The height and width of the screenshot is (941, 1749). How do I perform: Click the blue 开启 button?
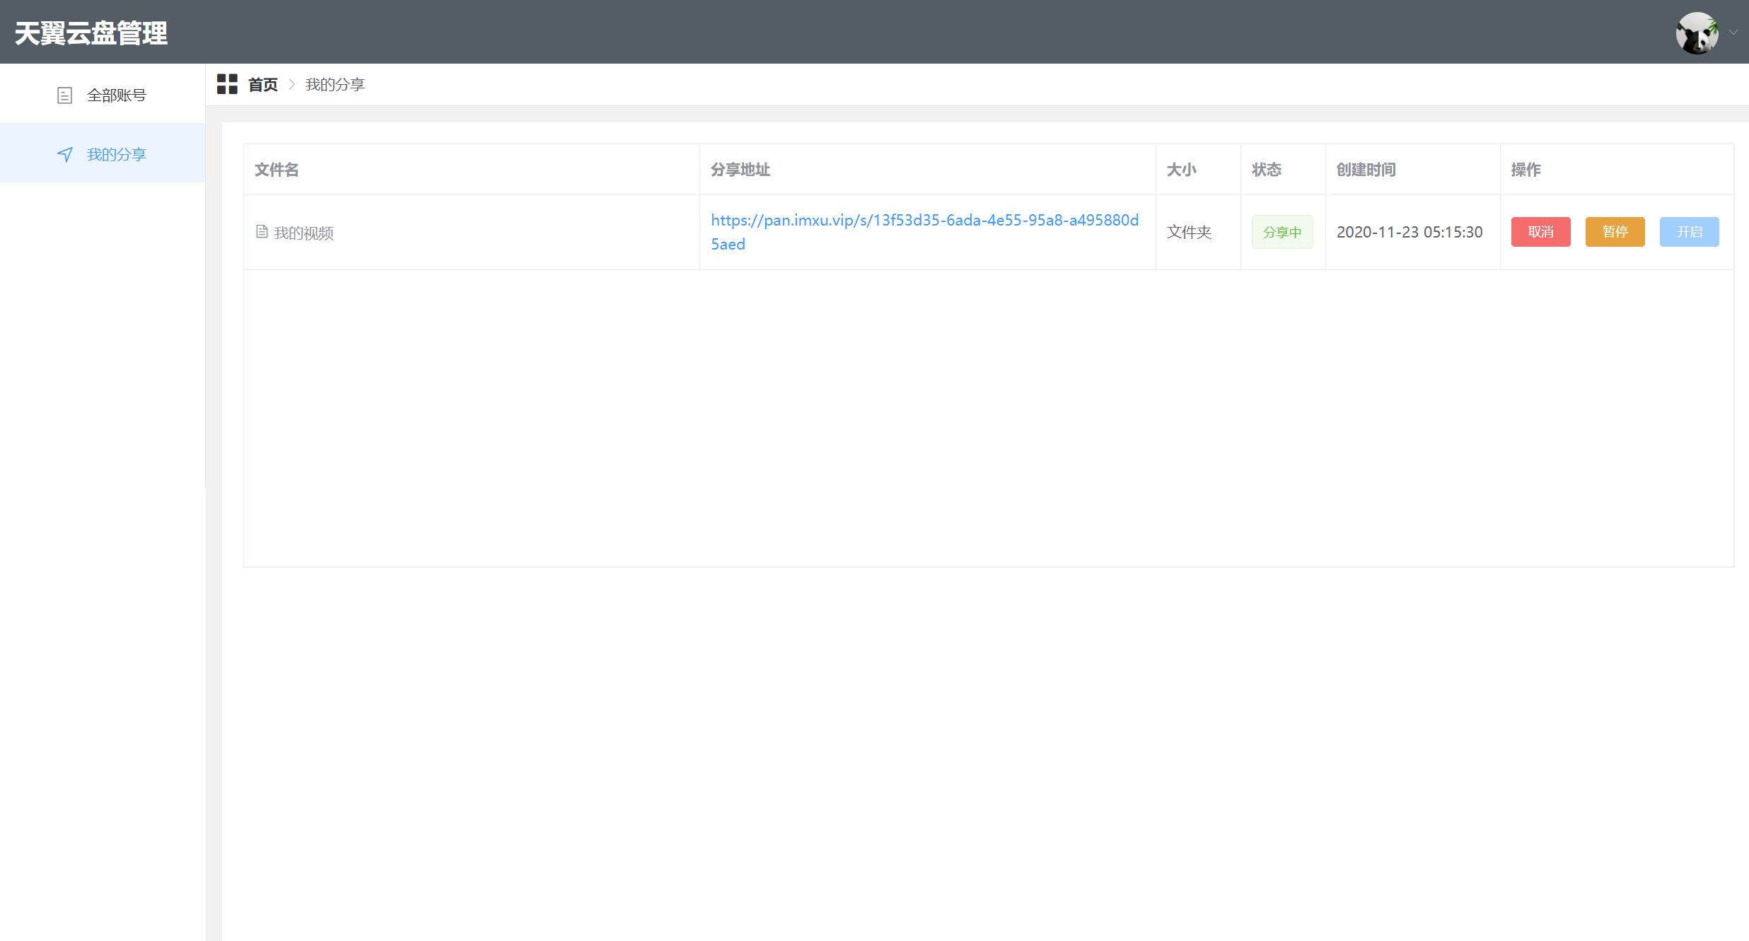(x=1689, y=232)
